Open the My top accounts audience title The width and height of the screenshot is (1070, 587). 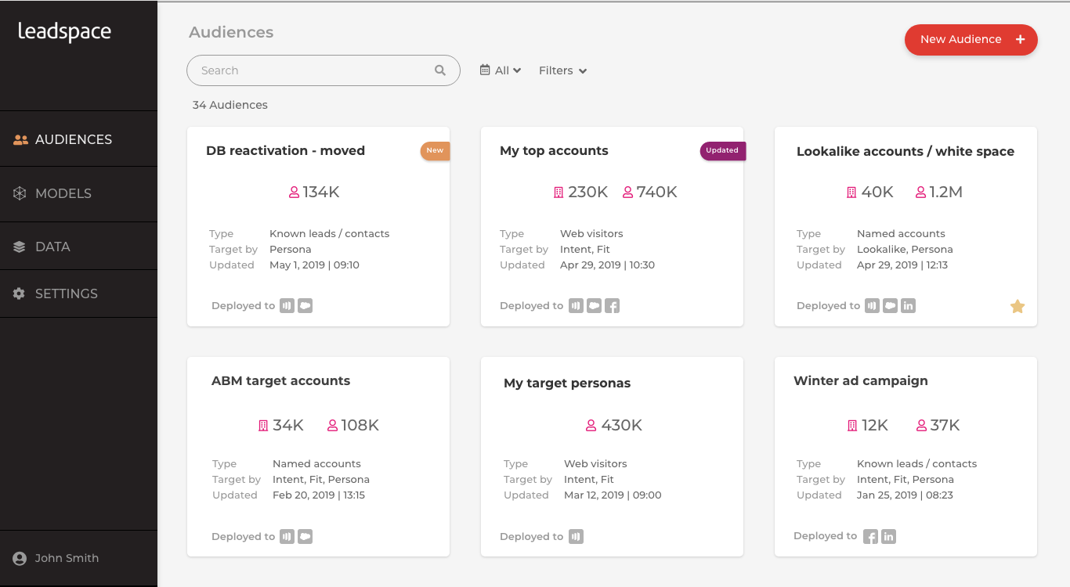pyautogui.click(x=554, y=151)
